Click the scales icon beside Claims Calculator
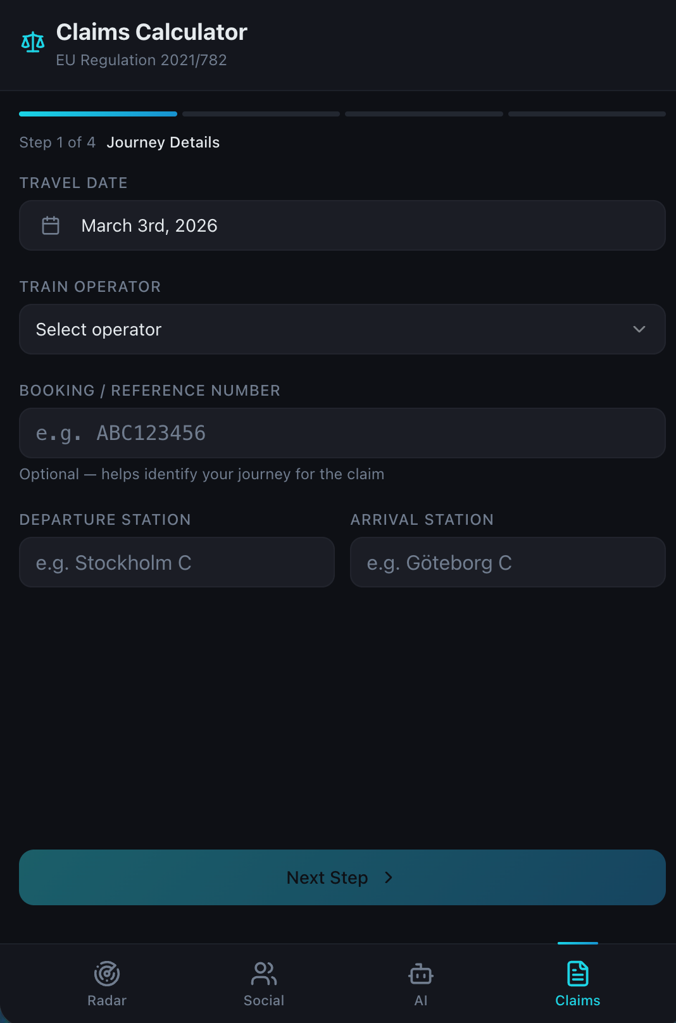The width and height of the screenshot is (676, 1023). pyautogui.click(x=33, y=42)
